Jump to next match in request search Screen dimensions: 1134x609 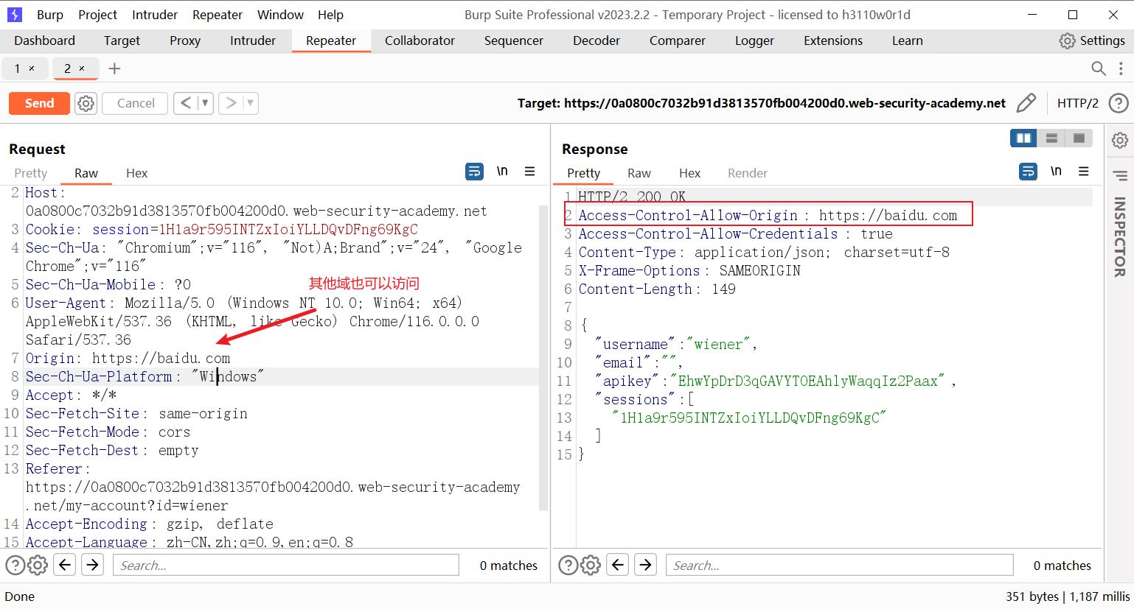tap(92, 565)
